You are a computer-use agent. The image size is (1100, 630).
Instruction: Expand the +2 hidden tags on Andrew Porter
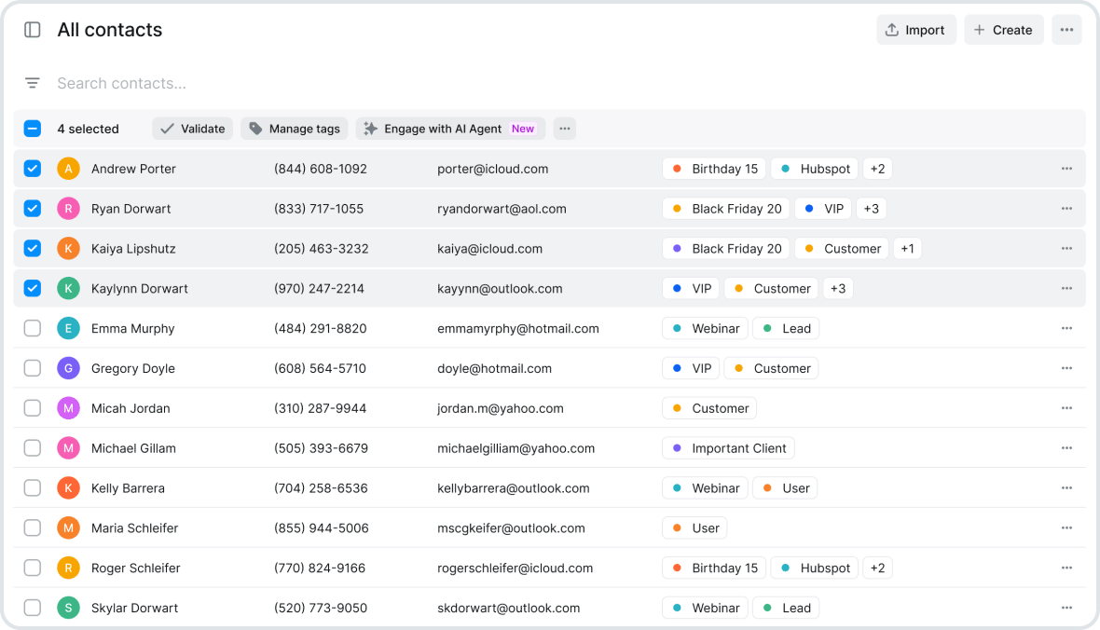click(x=877, y=168)
